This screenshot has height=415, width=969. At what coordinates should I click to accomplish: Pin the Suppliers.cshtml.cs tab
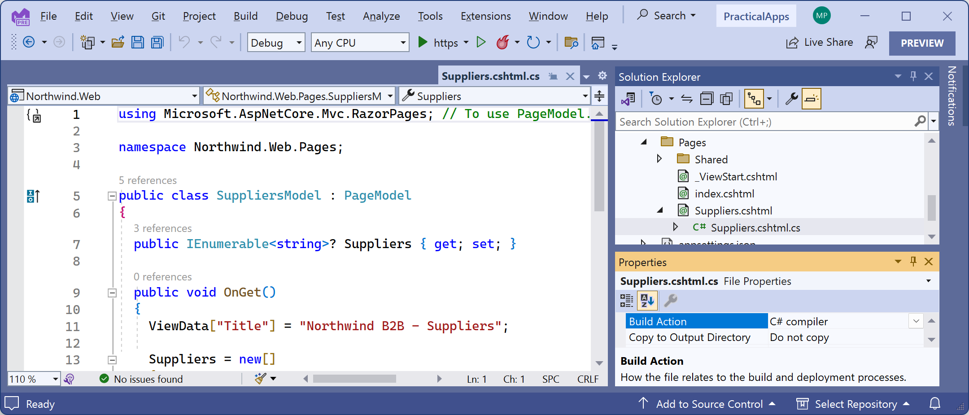tap(553, 76)
